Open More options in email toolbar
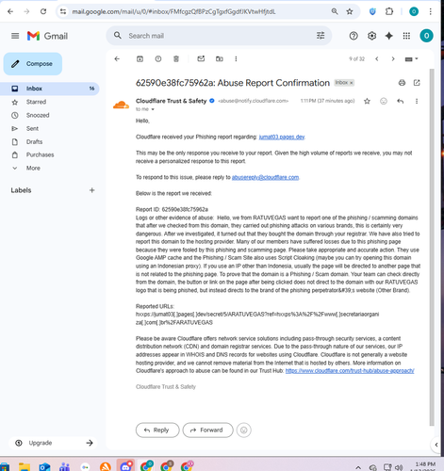444x471 pixels. tap(236, 58)
